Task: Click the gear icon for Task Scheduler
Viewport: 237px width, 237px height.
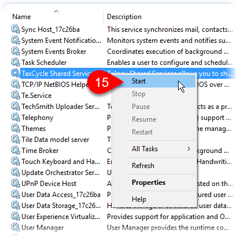Action: coord(16,62)
